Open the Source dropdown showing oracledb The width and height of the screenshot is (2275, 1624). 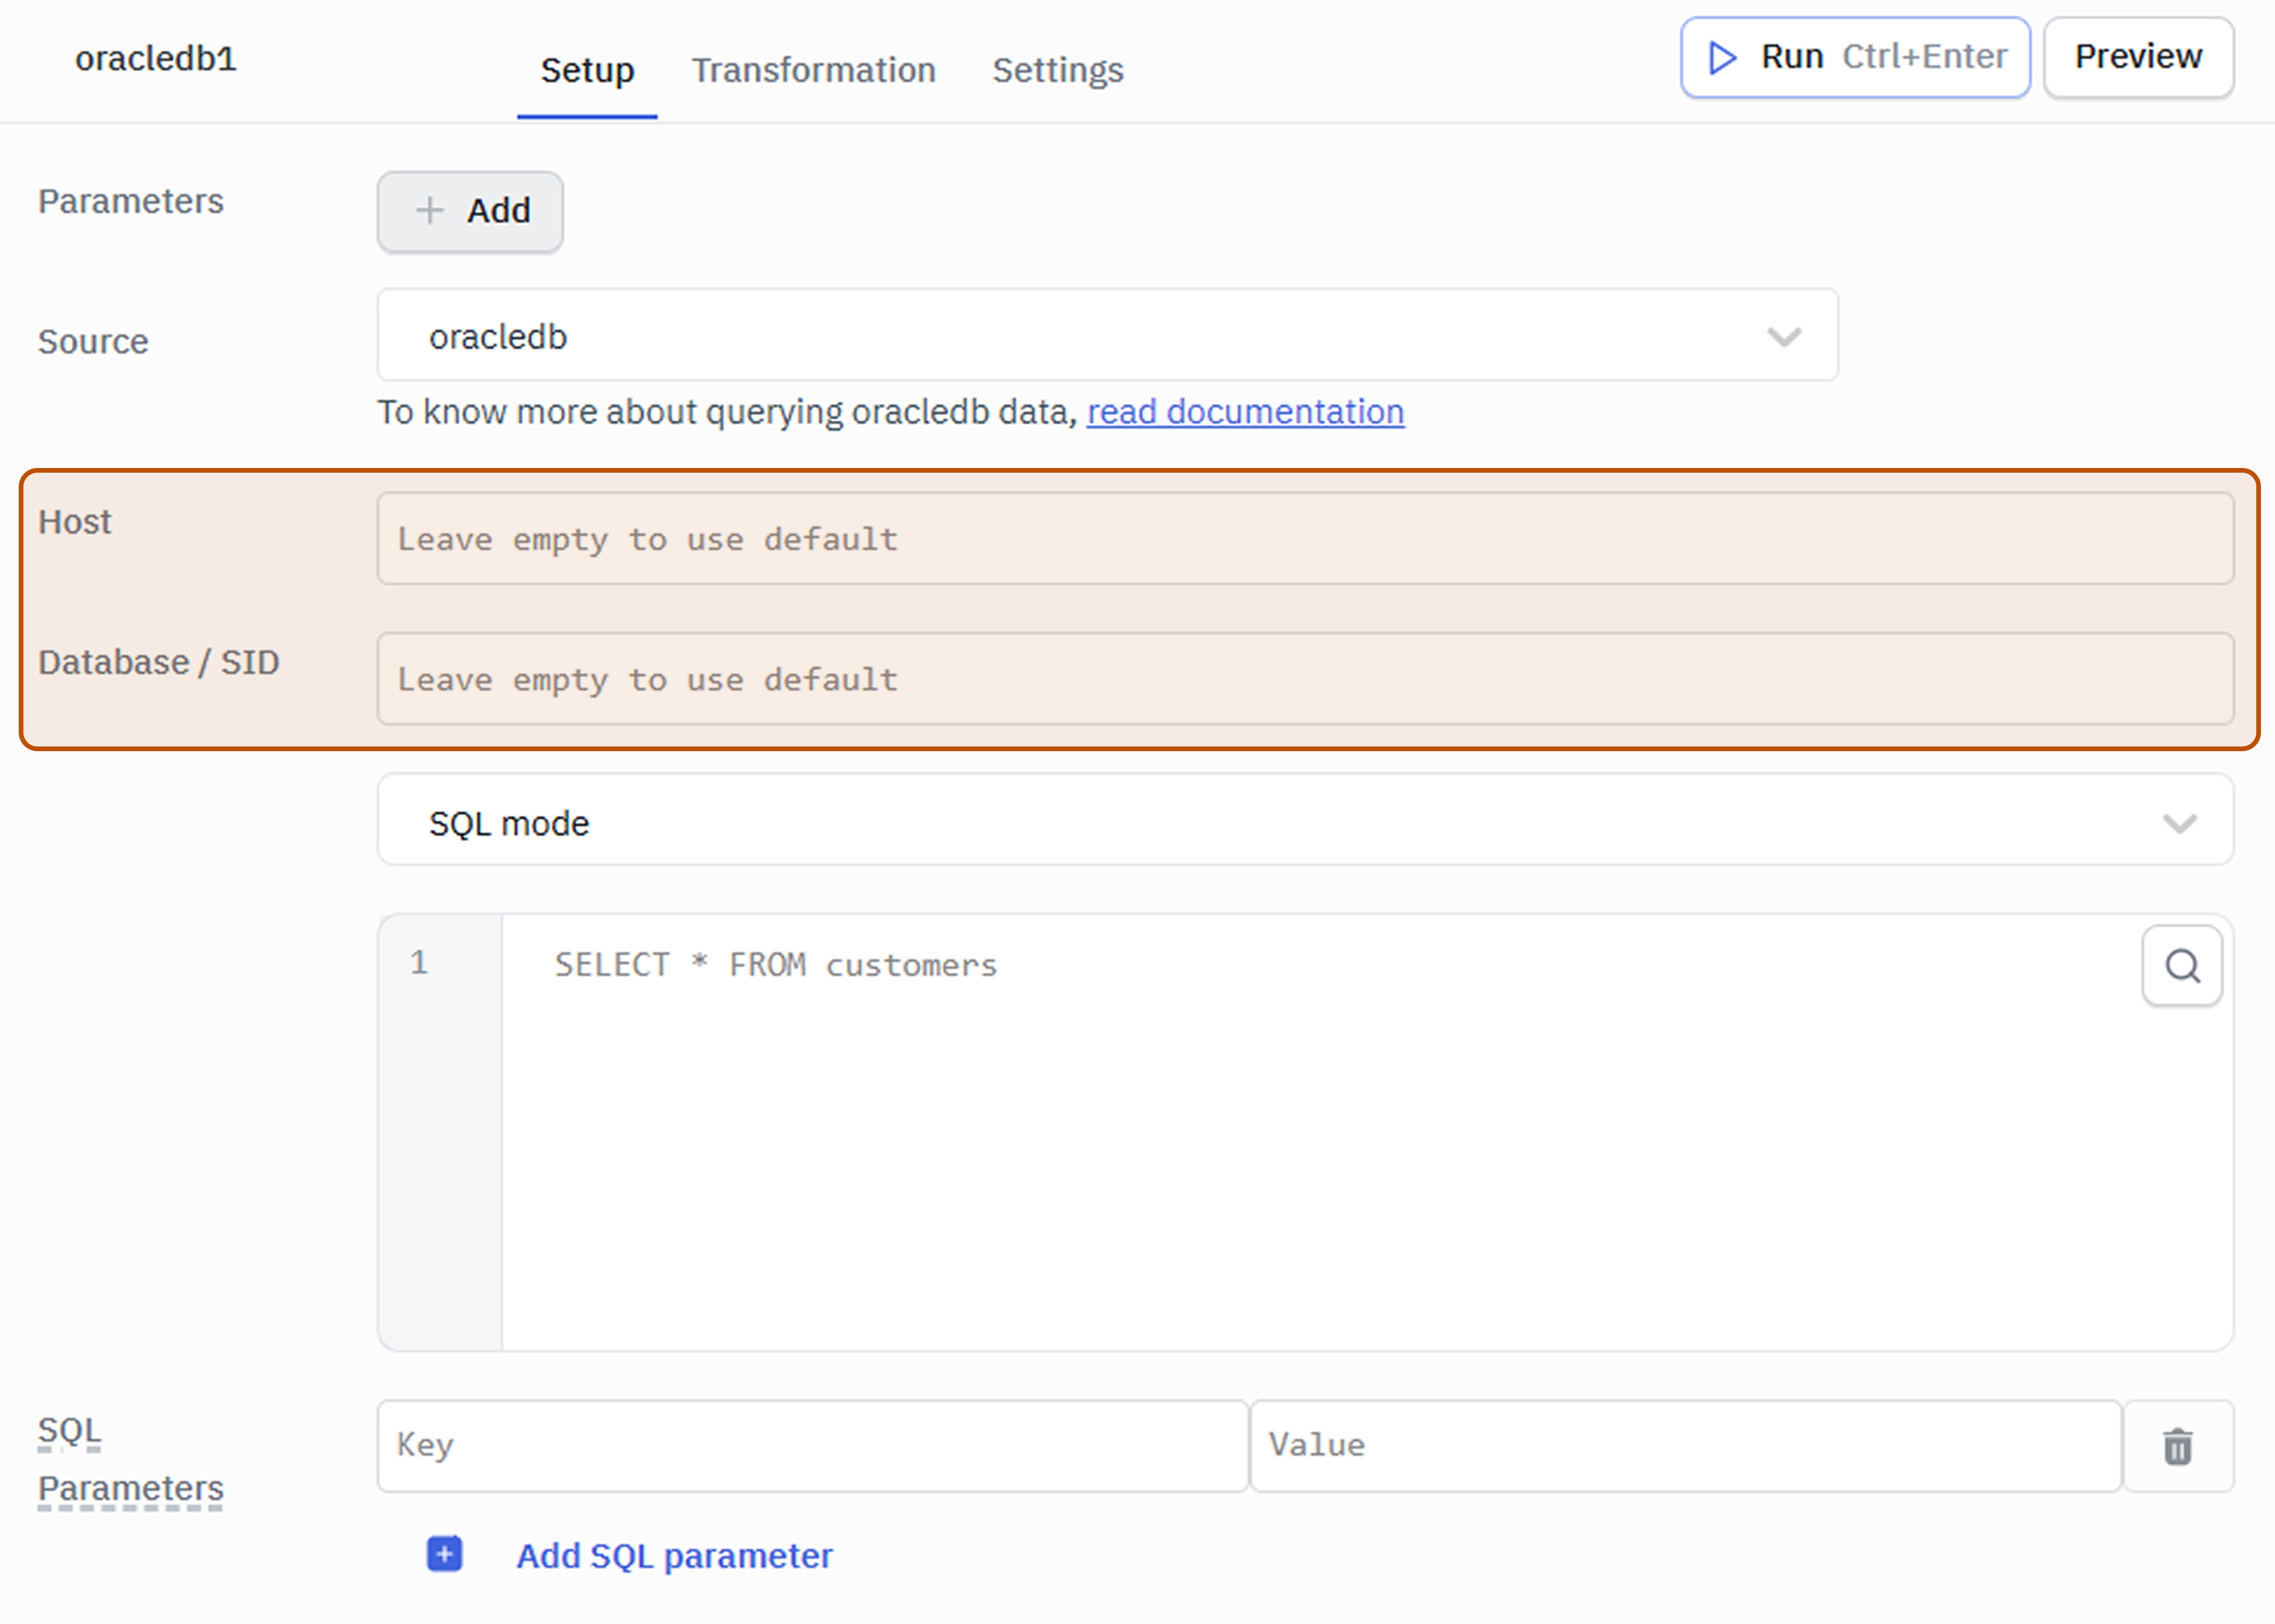coord(1107,336)
